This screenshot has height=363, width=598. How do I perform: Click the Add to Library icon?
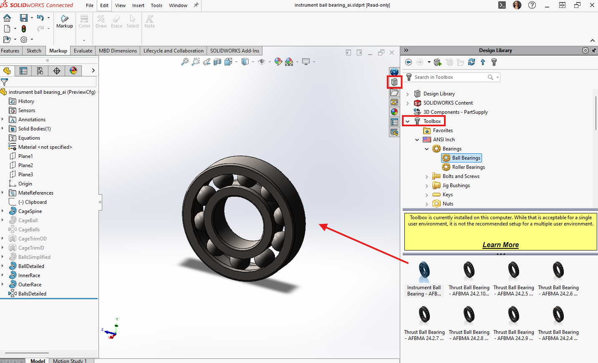pos(437,62)
